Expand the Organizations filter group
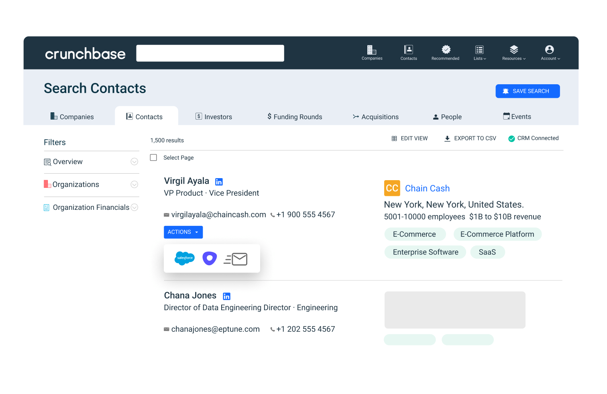The image size is (607, 394). coord(134,184)
